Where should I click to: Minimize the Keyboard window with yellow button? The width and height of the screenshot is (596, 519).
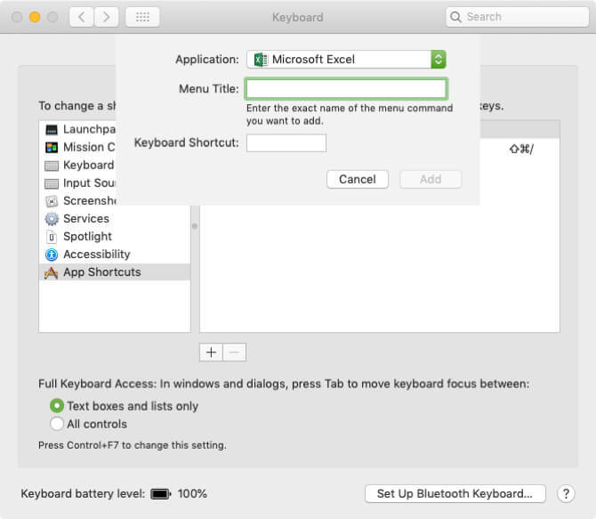tap(35, 17)
